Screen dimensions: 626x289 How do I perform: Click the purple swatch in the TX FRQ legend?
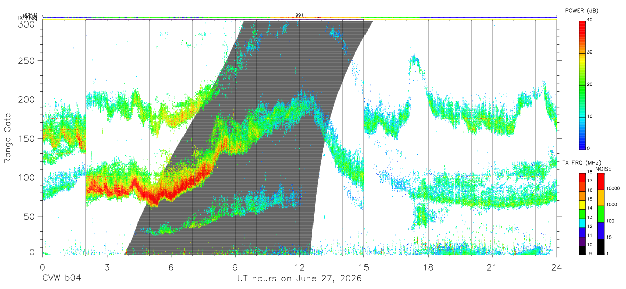(x=582, y=241)
